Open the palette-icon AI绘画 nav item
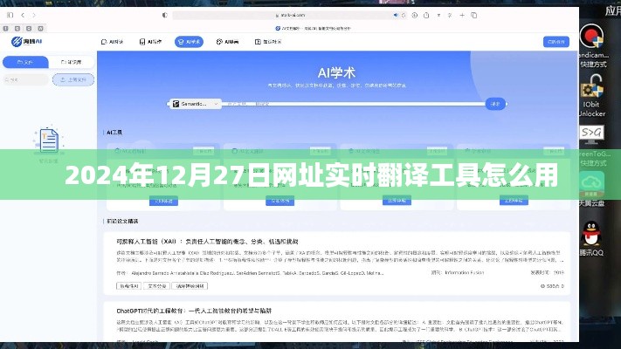621x349 pixels. coord(227,42)
